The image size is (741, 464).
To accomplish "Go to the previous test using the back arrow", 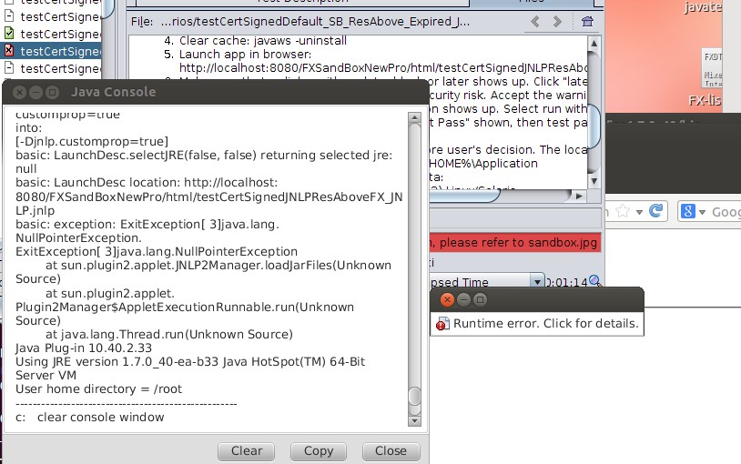I will (535, 21).
